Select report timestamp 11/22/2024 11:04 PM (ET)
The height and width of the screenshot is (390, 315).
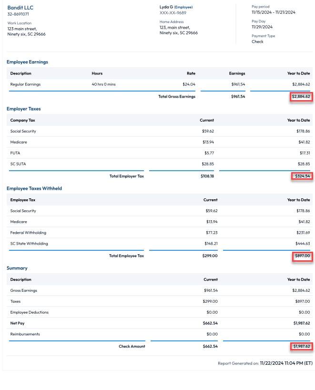tap(286, 363)
